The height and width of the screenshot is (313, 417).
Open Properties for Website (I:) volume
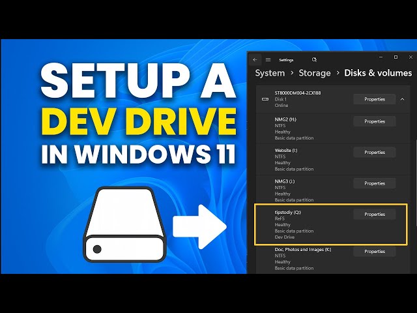375,152
